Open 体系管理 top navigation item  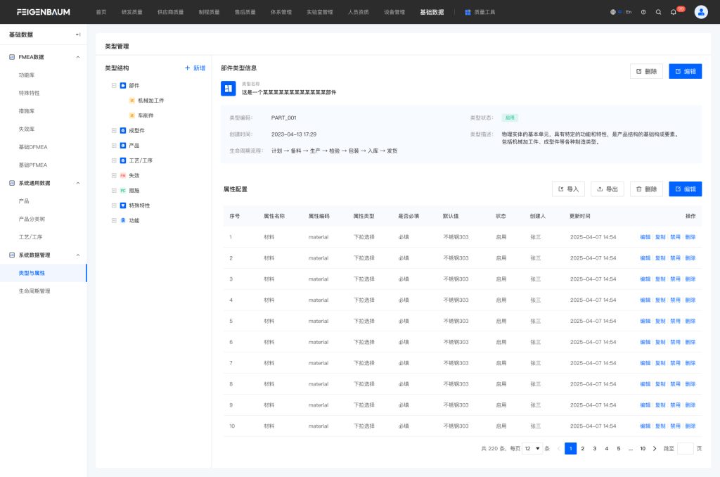click(x=281, y=13)
